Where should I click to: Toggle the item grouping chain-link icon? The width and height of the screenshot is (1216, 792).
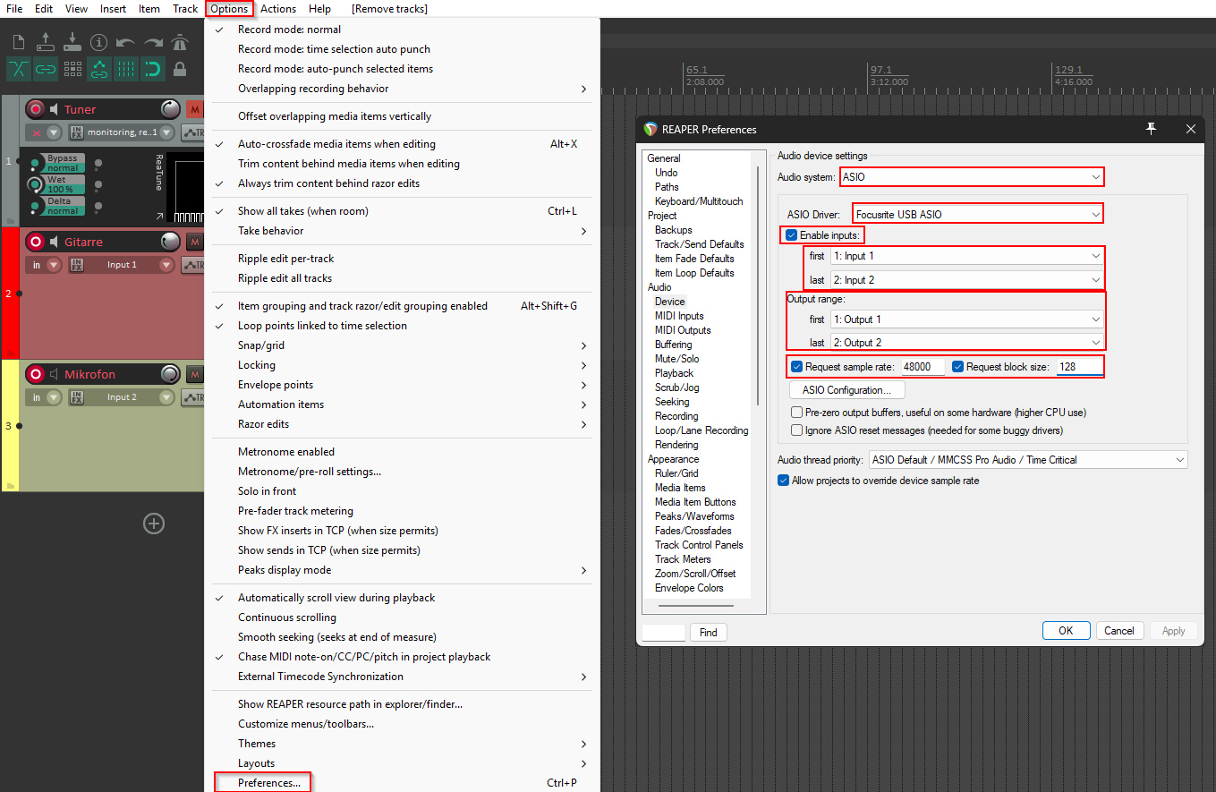coord(46,69)
